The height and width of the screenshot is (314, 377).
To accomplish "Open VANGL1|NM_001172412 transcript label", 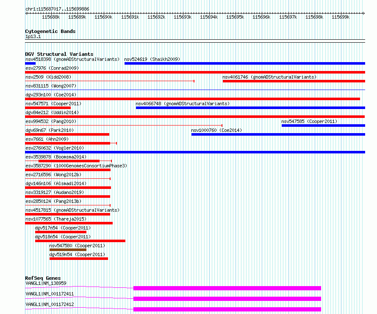I will coord(50,304).
